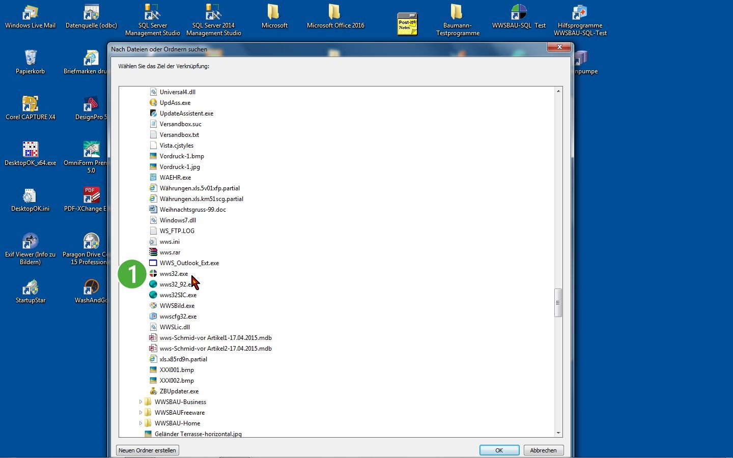Select Windows7.dll in the list
This screenshot has height=458, width=733.
178,220
